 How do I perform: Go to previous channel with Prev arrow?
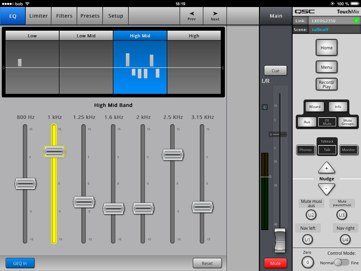click(x=191, y=16)
